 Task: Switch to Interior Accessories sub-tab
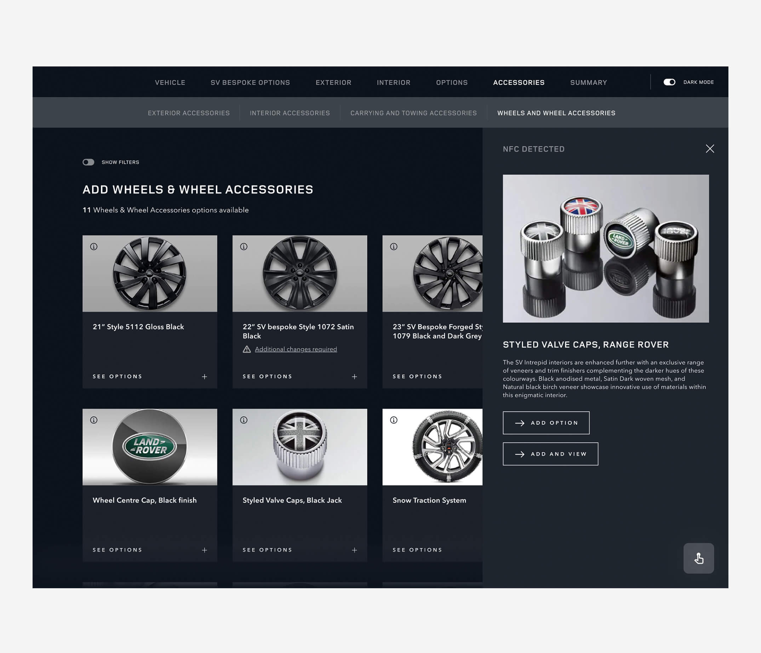(290, 113)
